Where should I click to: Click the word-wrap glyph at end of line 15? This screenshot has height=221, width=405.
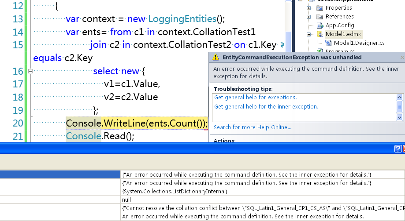pos(282,45)
